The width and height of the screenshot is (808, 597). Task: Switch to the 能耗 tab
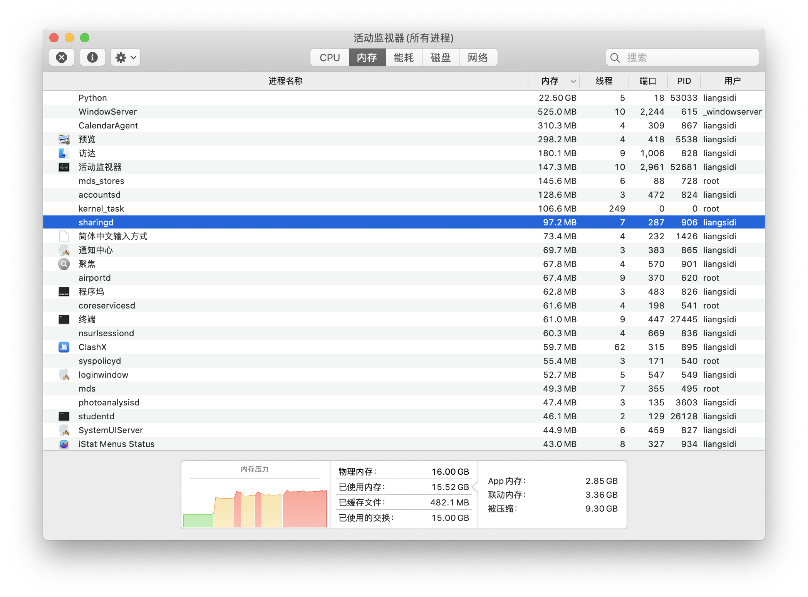click(x=404, y=58)
